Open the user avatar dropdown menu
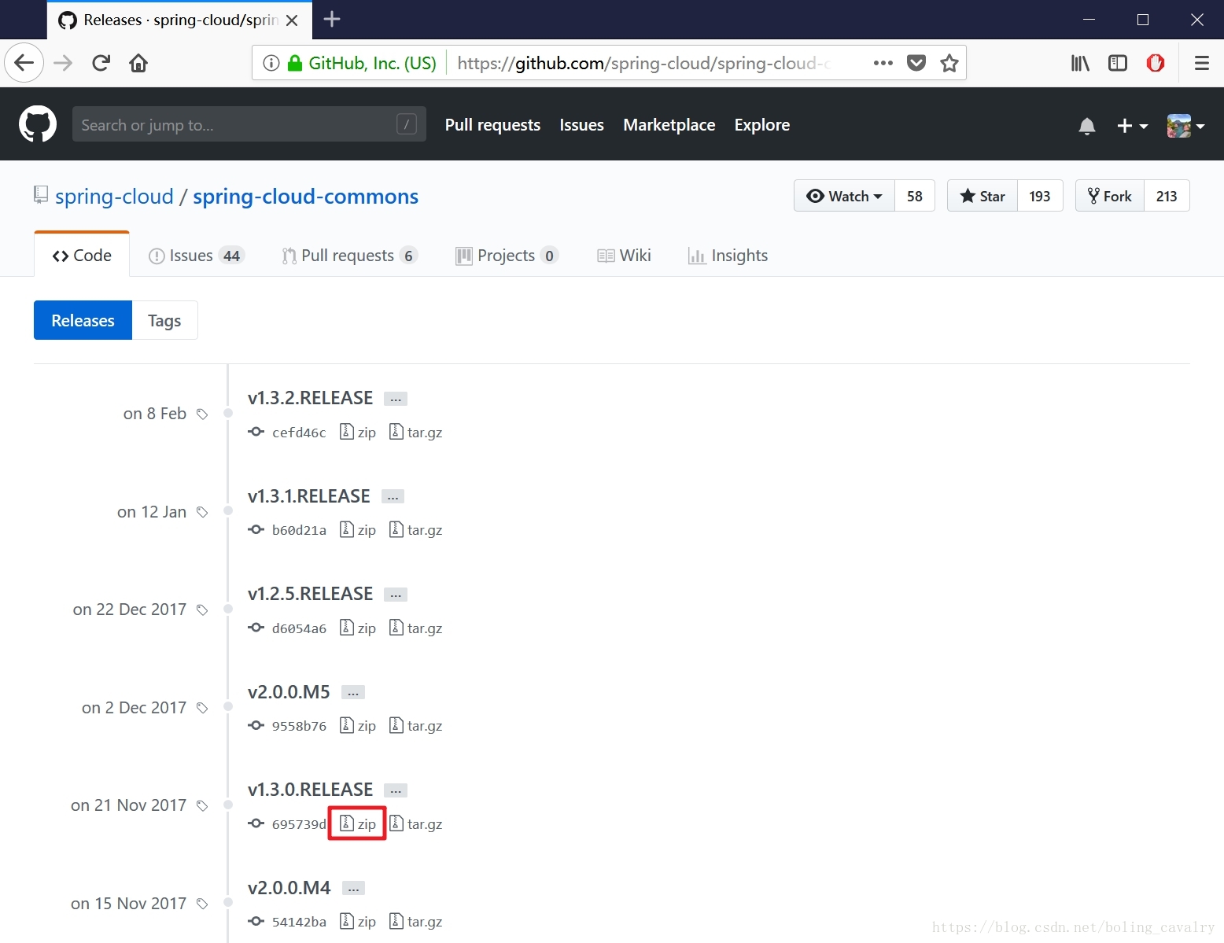Image resolution: width=1224 pixels, height=943 pixels. point(1186,126)
